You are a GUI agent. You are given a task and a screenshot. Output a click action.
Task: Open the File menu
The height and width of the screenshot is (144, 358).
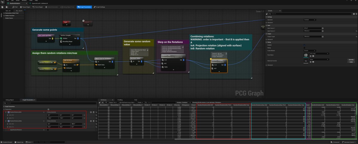(x=7, y=1)
